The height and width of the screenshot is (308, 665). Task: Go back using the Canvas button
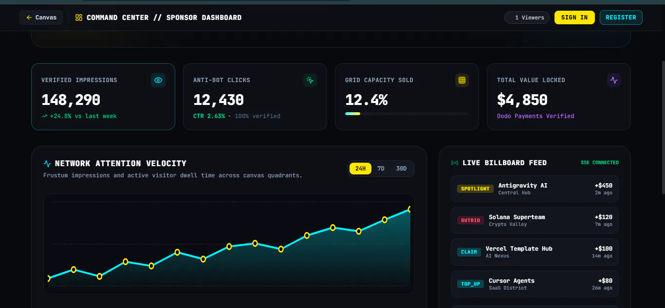tap(41, 17)
